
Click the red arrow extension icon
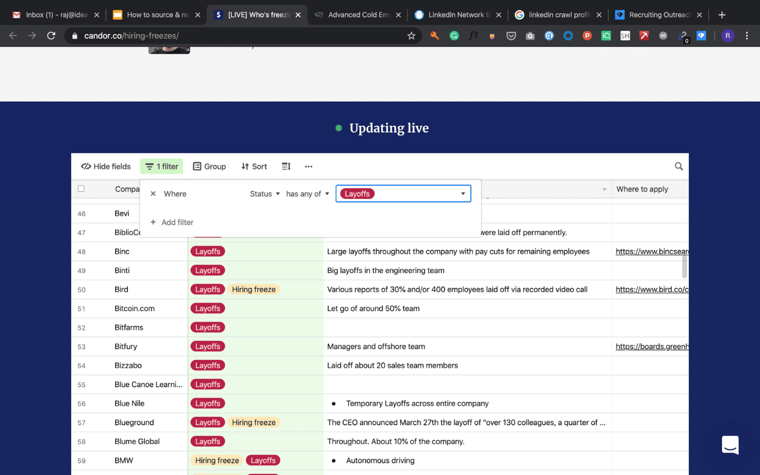point(644,36)
